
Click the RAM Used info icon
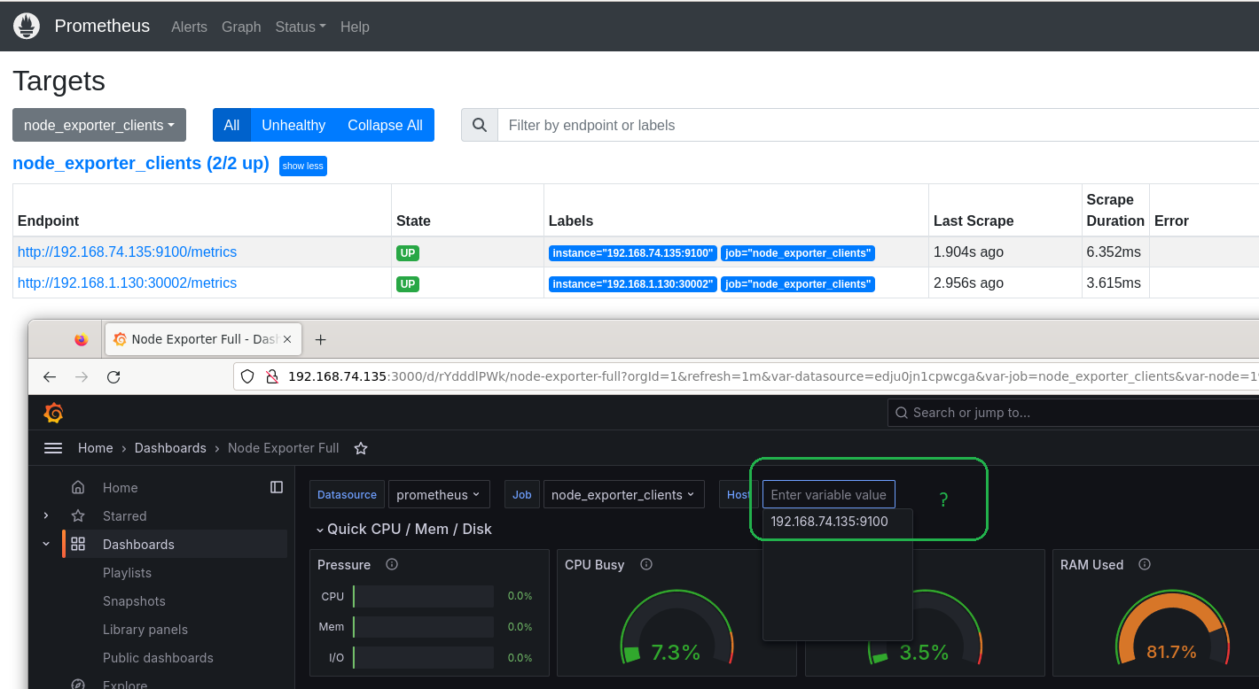pos(1145,565)
